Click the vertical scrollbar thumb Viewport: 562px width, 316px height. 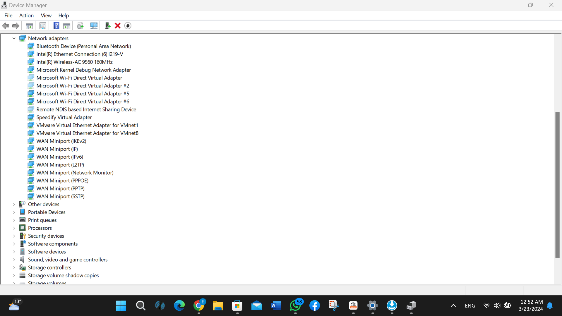(x=557, y=184)
